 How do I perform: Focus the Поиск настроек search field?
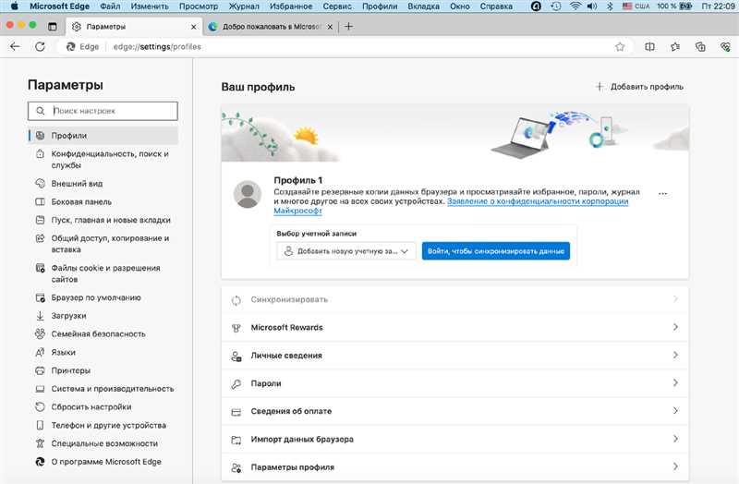103,111
